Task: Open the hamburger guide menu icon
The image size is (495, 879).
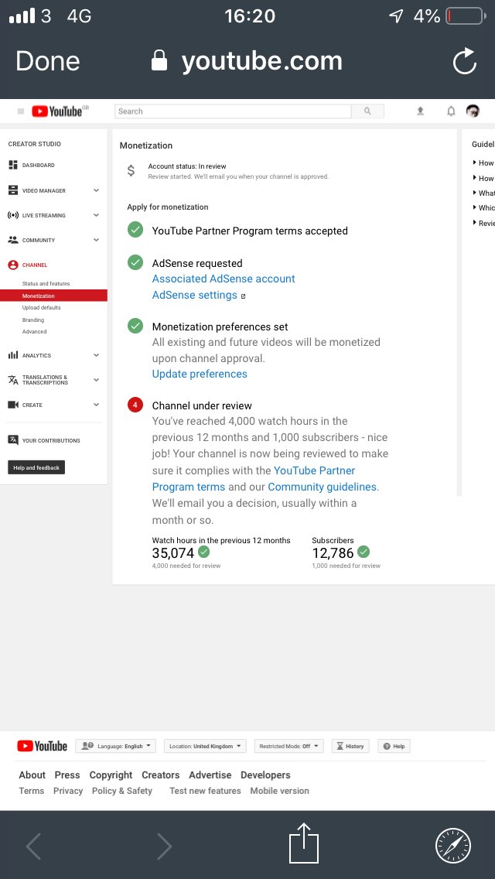Action: pyautogui.click(x=21, y=111)
